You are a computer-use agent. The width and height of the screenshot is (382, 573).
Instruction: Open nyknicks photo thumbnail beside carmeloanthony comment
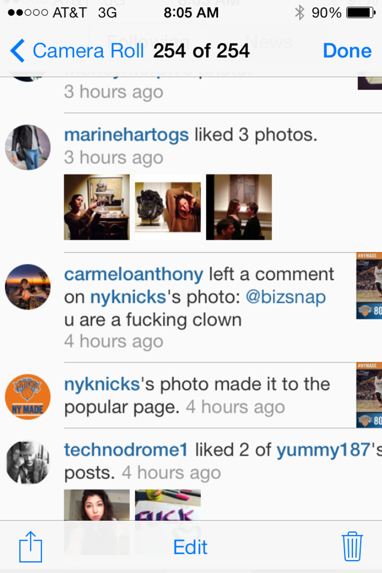(x=369, y=286)
